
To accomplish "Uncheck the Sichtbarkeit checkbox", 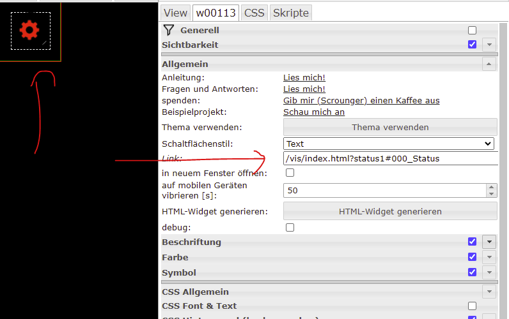I will pos(472,45).
